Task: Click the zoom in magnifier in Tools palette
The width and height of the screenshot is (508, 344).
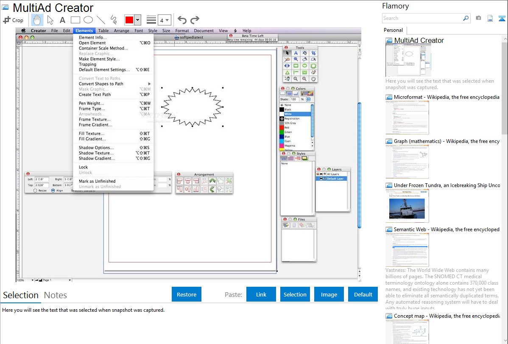Action: click(296, 79)
